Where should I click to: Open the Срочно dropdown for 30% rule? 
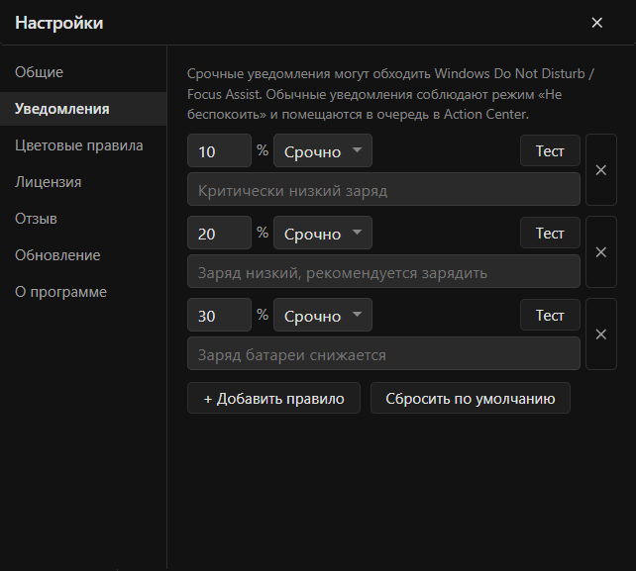click(323, 315)
